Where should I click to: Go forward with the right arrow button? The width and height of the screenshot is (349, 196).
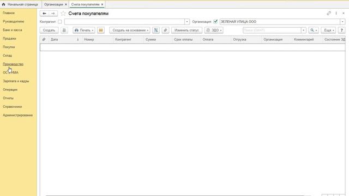(x=53, y=14)
